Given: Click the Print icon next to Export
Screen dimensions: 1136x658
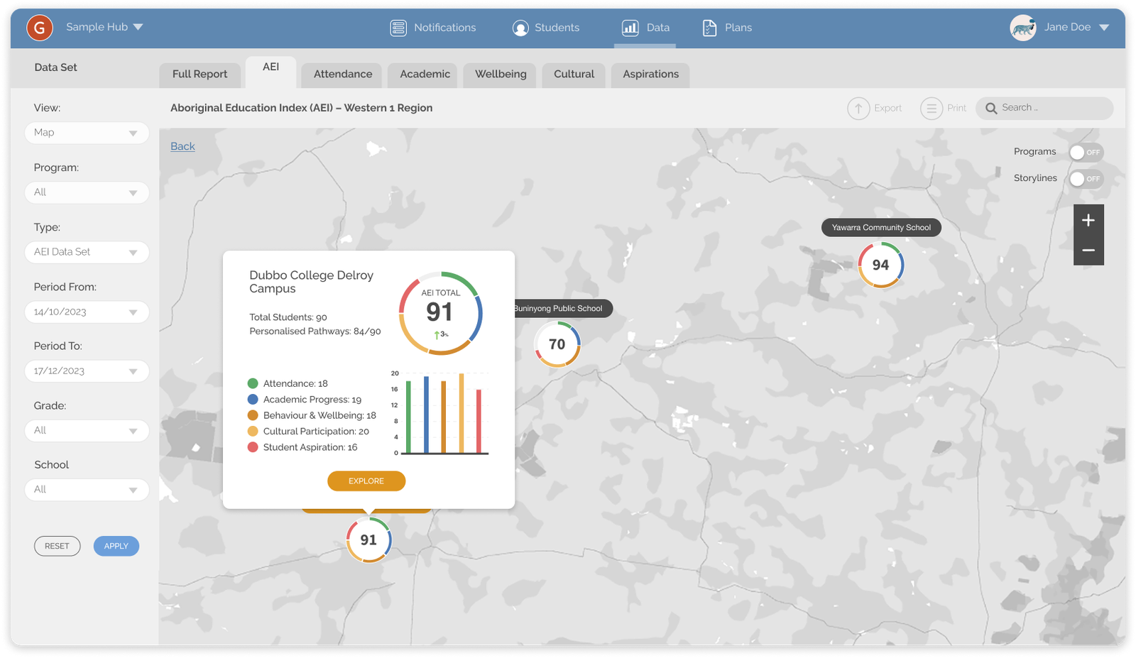Looking at the screenshot, I should [931, 108].
